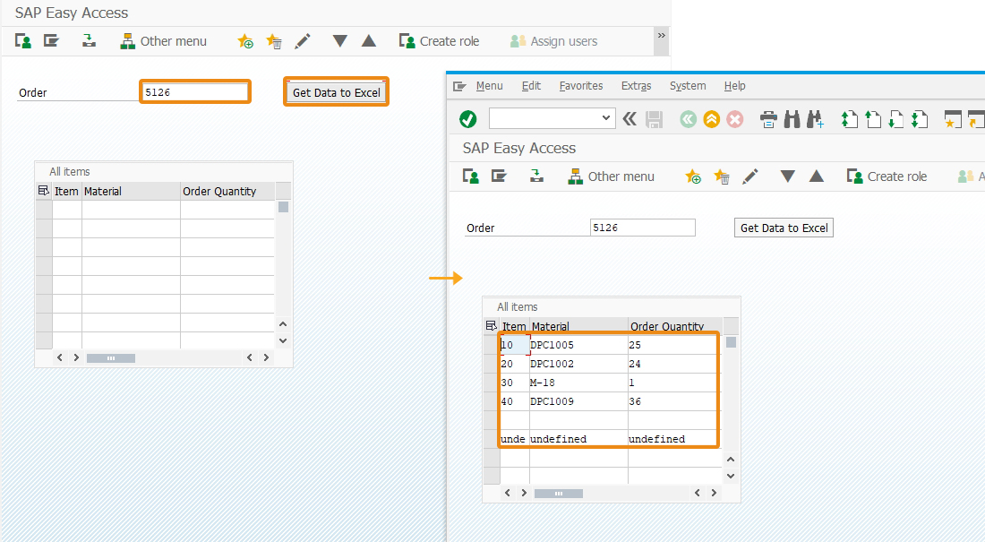Open the Help menu
The width and height of the screenshot is (985, 542).
(x=734, y=85)
